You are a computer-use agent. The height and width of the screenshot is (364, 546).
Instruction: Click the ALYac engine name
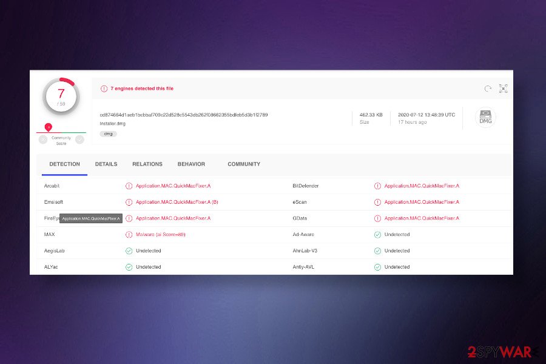51,267
